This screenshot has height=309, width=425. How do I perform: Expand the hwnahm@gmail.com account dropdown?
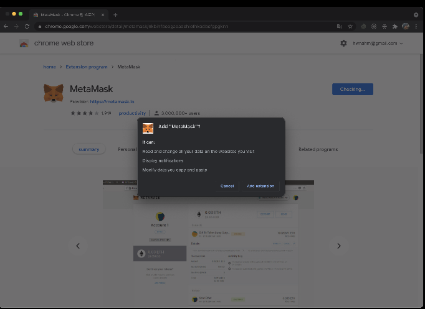[378, 44]
